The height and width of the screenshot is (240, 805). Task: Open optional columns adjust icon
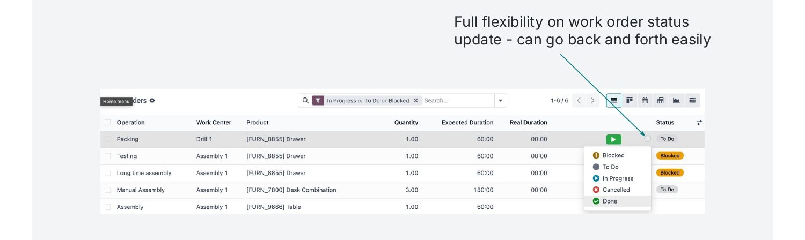click(699, 123)
